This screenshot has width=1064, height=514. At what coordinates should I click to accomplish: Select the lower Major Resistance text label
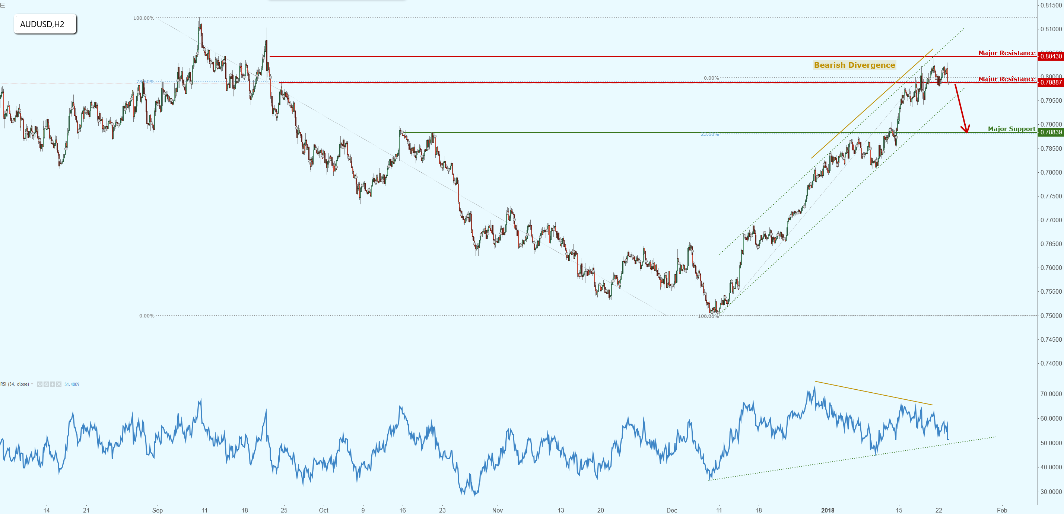[1007, 79]
